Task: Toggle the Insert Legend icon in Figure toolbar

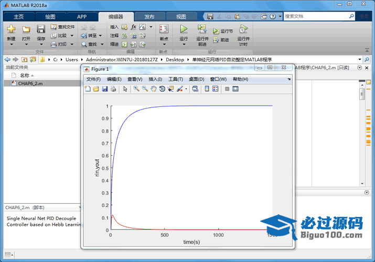Action: coord(215,89)
